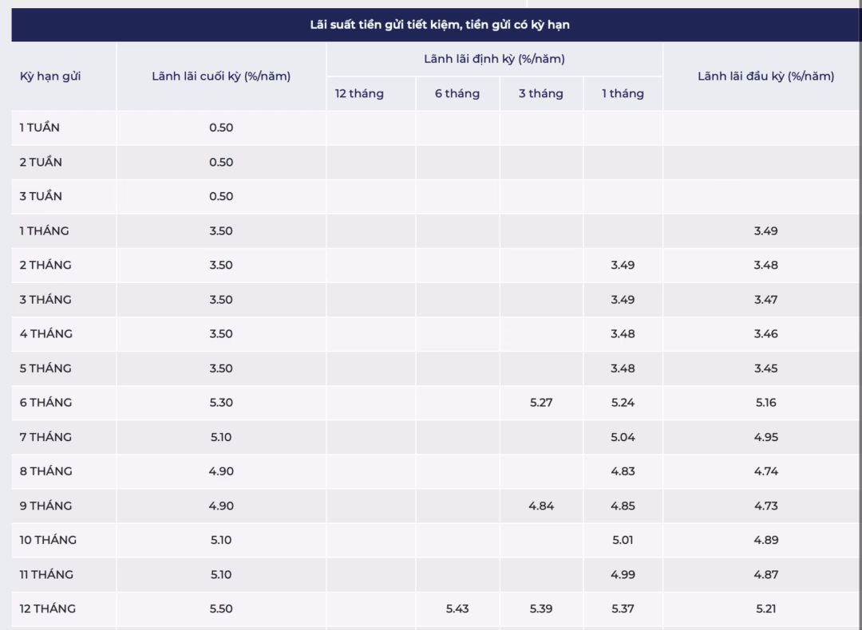Click the 5.43 rate in 12 THÁNG row
This screenshot has height=630, width=862.
(457, 608)
